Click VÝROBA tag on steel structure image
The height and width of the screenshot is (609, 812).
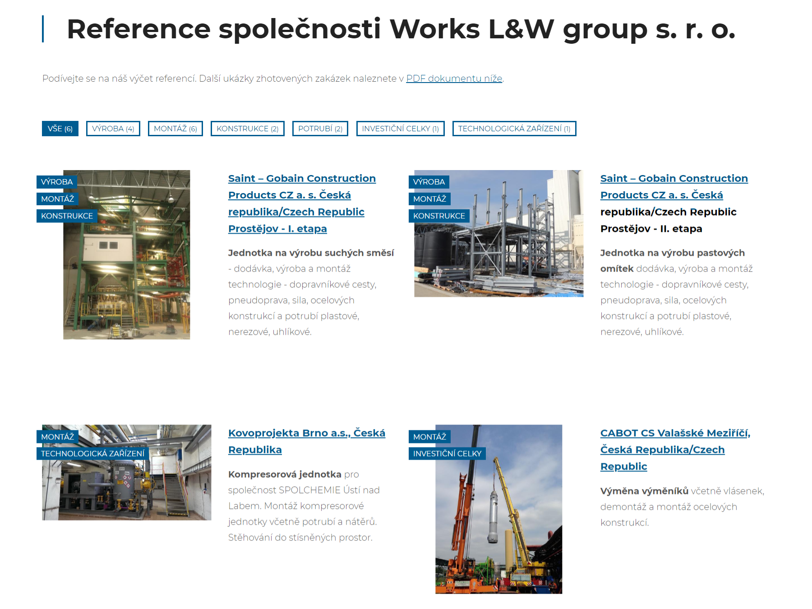(x=429, y=182)
